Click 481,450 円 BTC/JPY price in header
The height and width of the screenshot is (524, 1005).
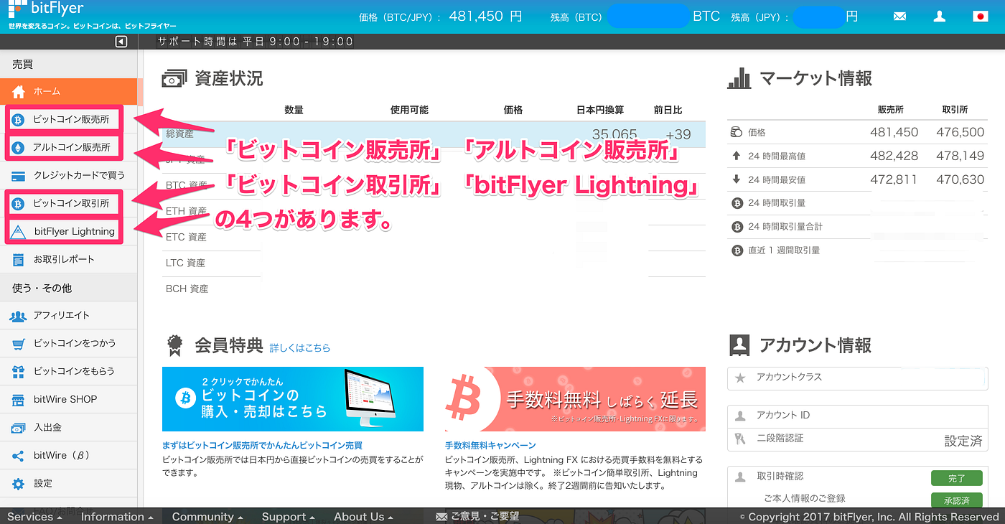click(x=486, y=16)
